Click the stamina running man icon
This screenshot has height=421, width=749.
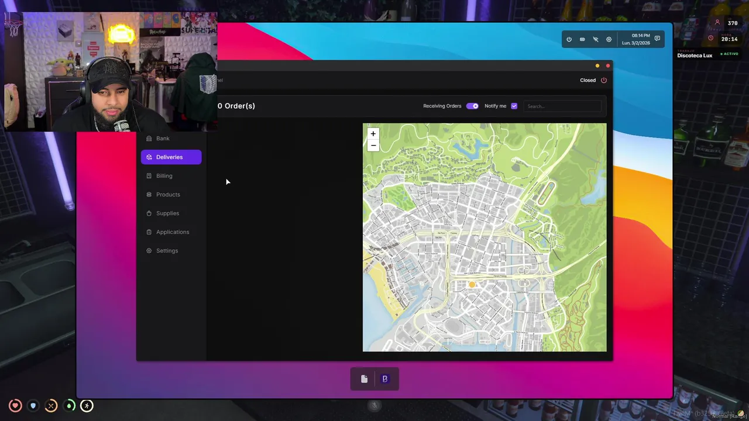(x=87, y=405)
